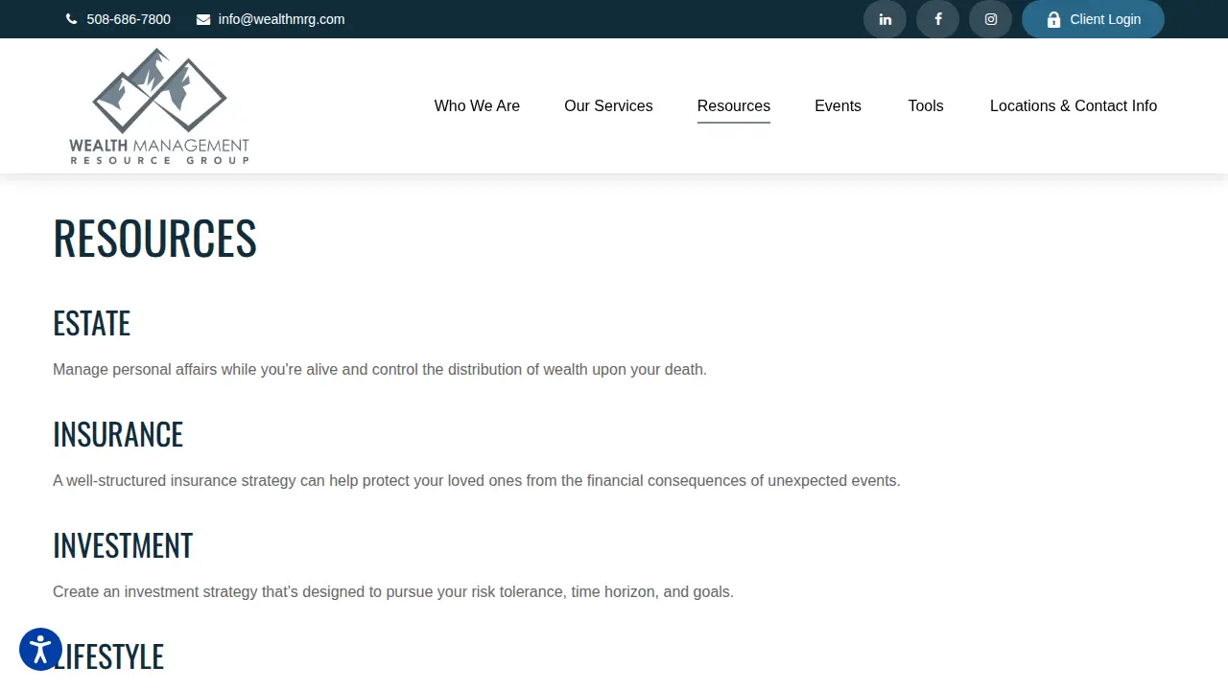
Task: Open the Who We Are menu
Action: coord(477,105)
